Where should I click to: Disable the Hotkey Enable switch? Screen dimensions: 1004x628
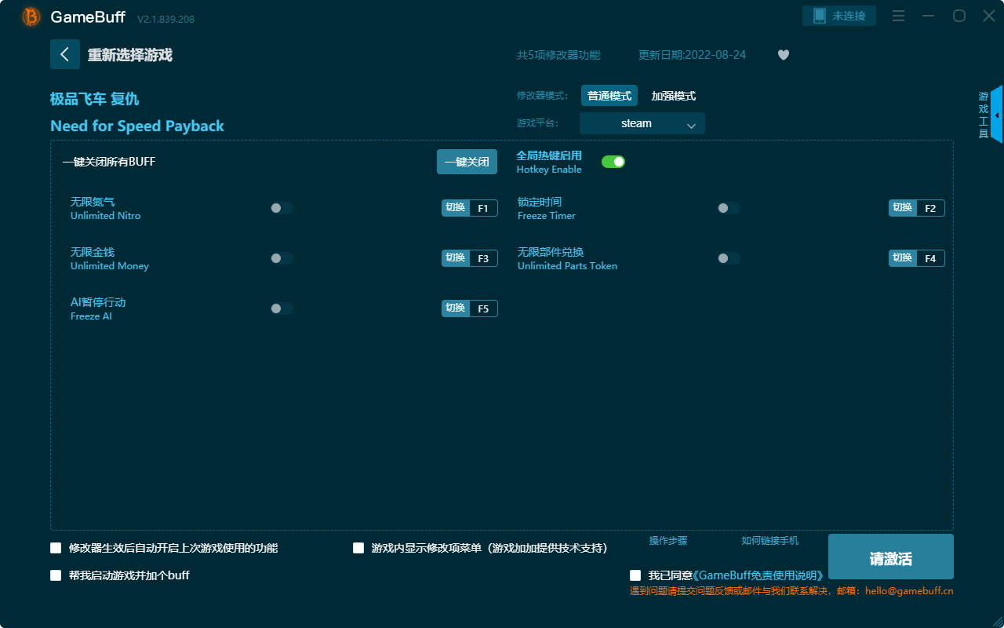point(613,161)
